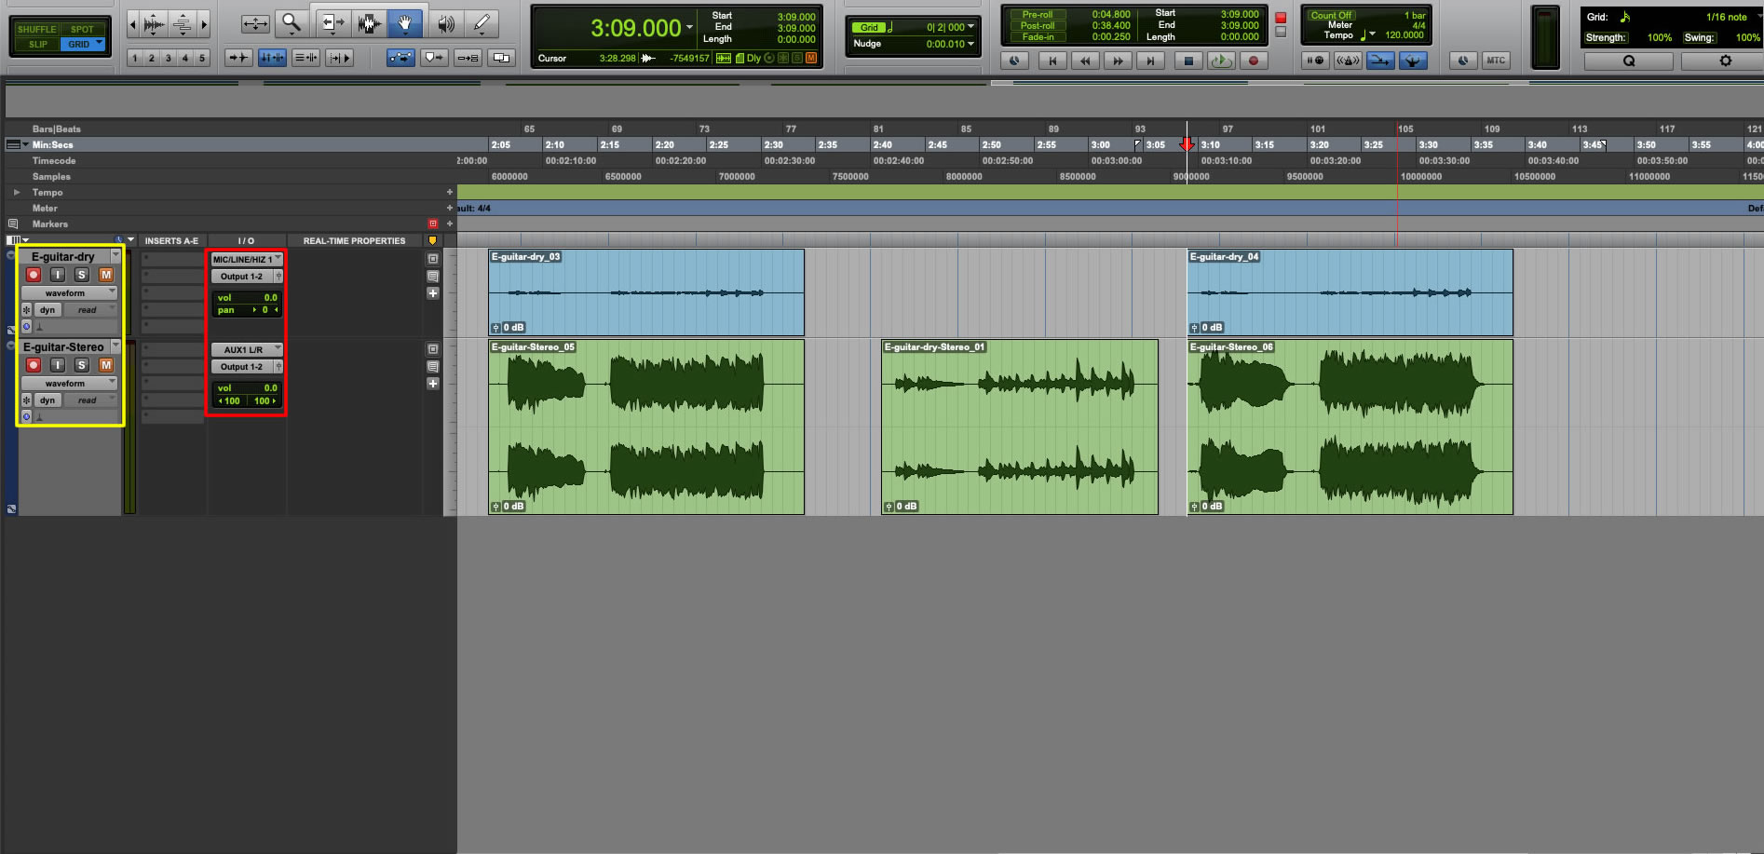Click the vertical MIDI zoom icon
The height and width of the screenshot is (854, 1764).
point(183,23)
